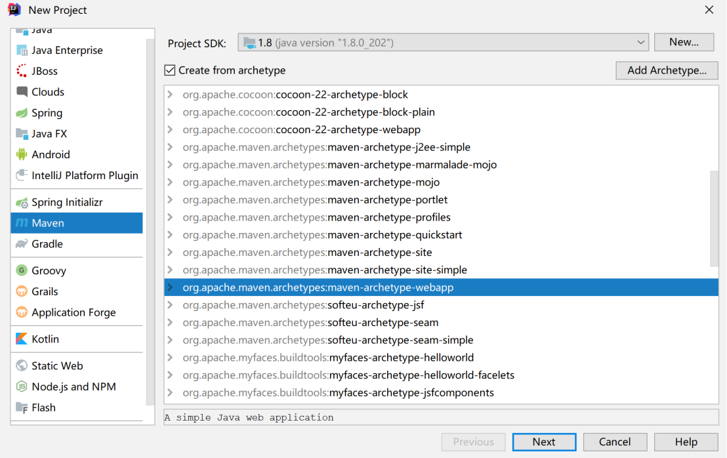Viewport: 727px width, 458px height.
Task: Expand softeu-archetype-jsf node
Action: [x=170, y=305]
